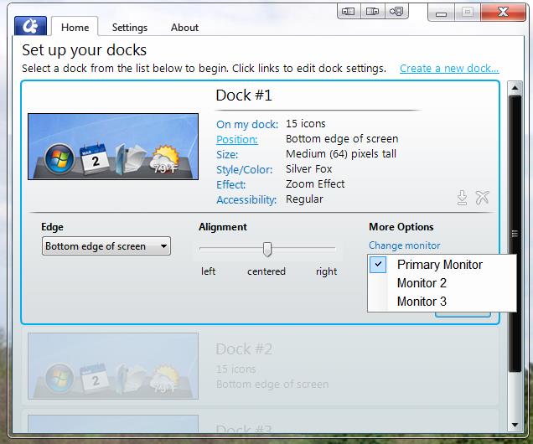This screenshot has height=444, width=533.
Task: Switch to the Settings tab
Action: click(x=130, y=27)
